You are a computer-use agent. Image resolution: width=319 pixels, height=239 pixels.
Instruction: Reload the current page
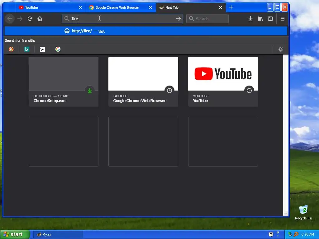point(30,19)
